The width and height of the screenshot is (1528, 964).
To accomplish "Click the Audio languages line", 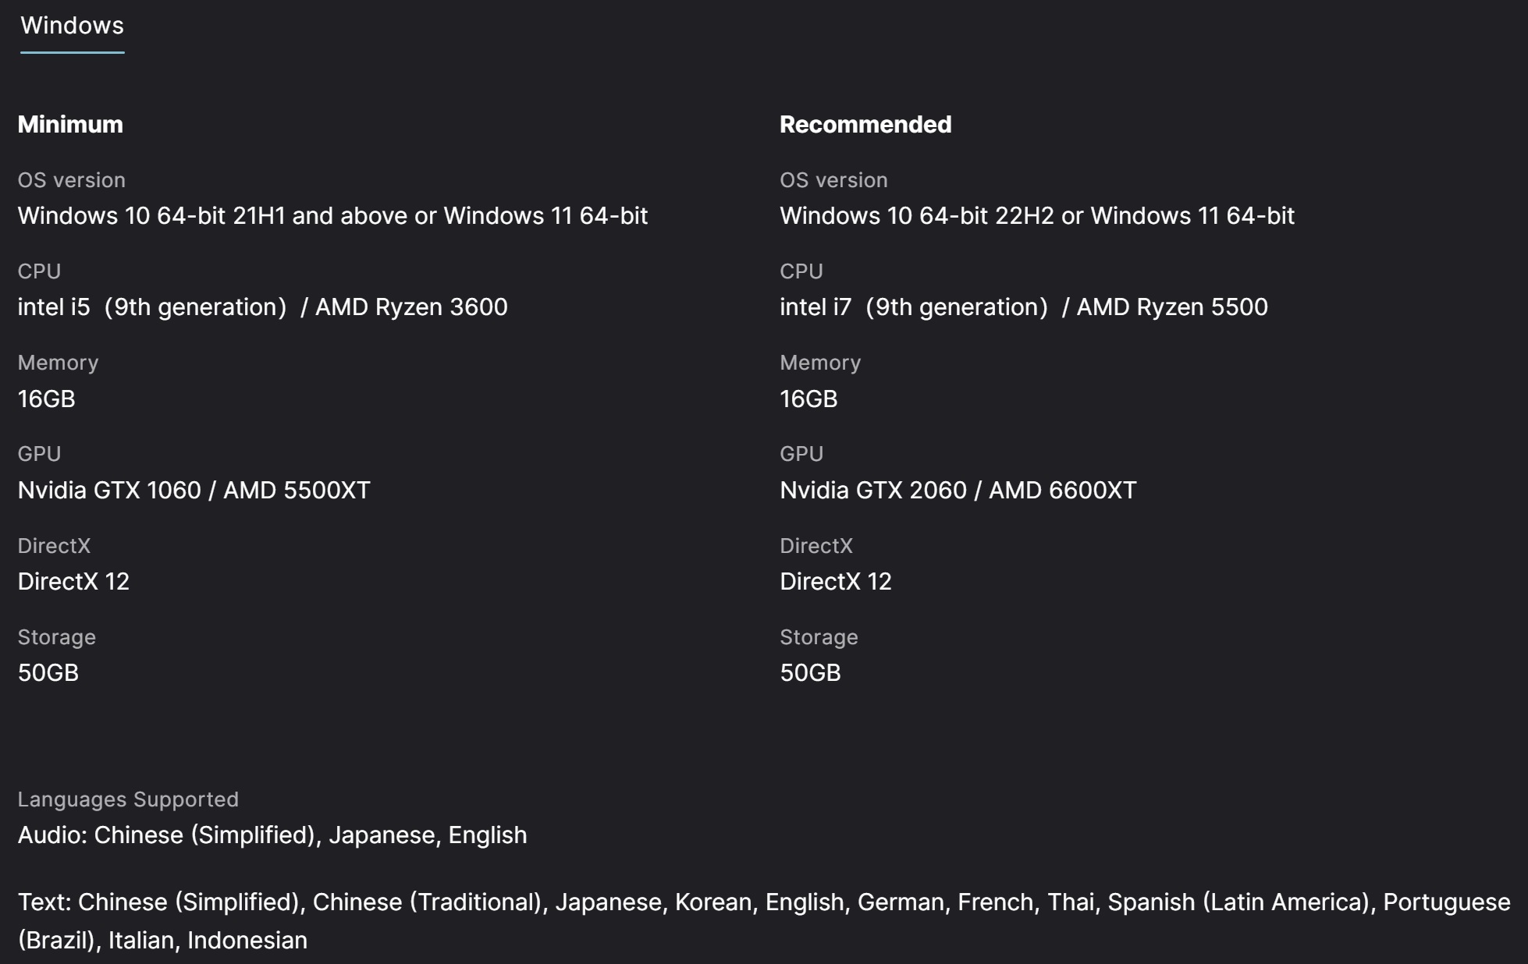I will click(272, 835).
